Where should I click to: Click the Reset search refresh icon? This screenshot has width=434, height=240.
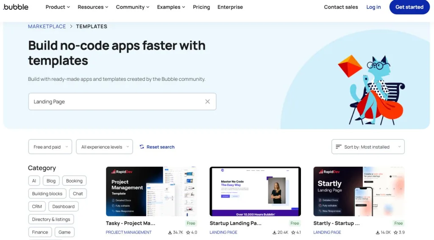click(x=142, y=147)
